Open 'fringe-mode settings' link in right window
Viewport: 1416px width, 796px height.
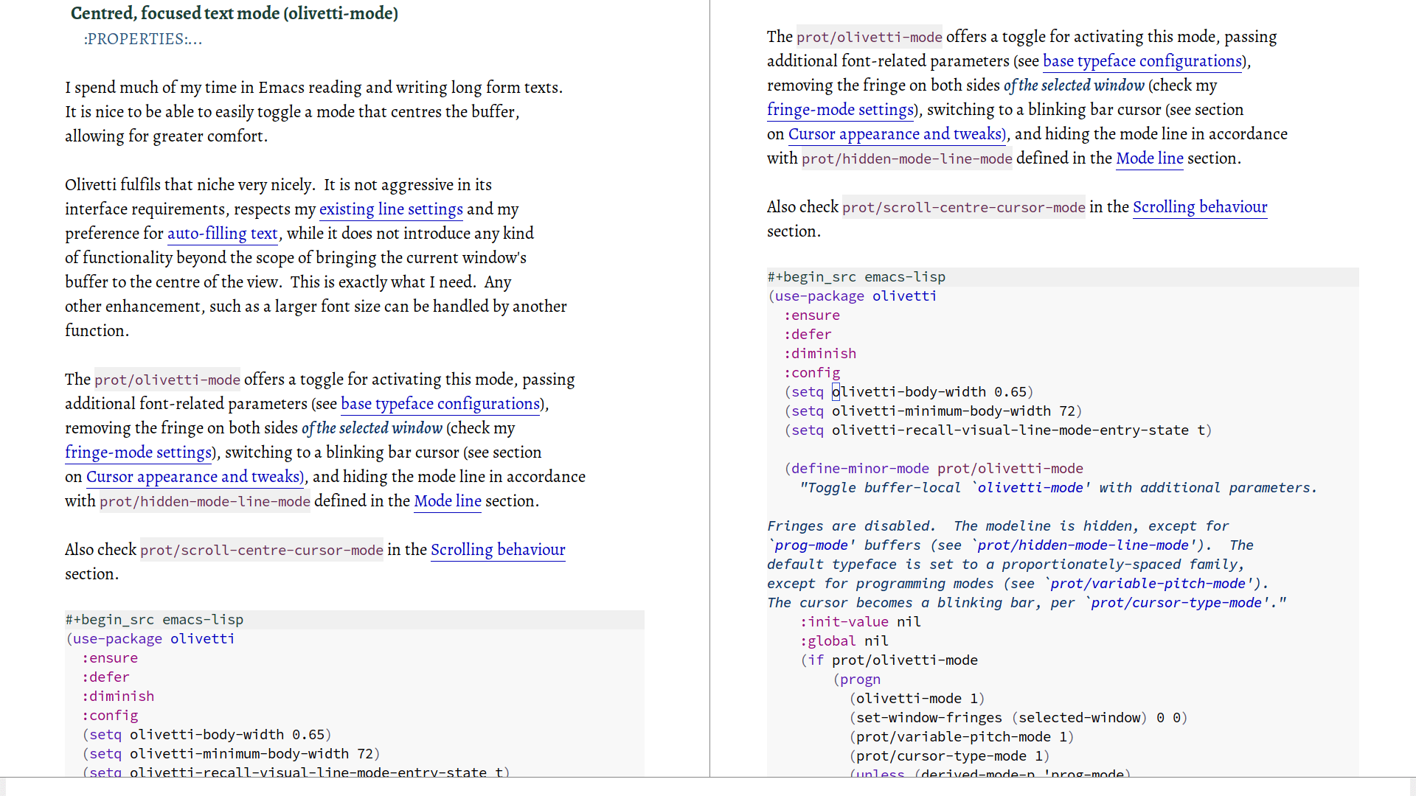click(x=841, y=110)
